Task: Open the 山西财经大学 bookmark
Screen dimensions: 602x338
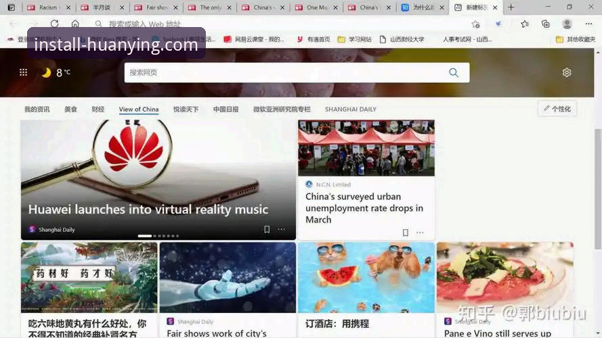Action: [x=402, y=39]
